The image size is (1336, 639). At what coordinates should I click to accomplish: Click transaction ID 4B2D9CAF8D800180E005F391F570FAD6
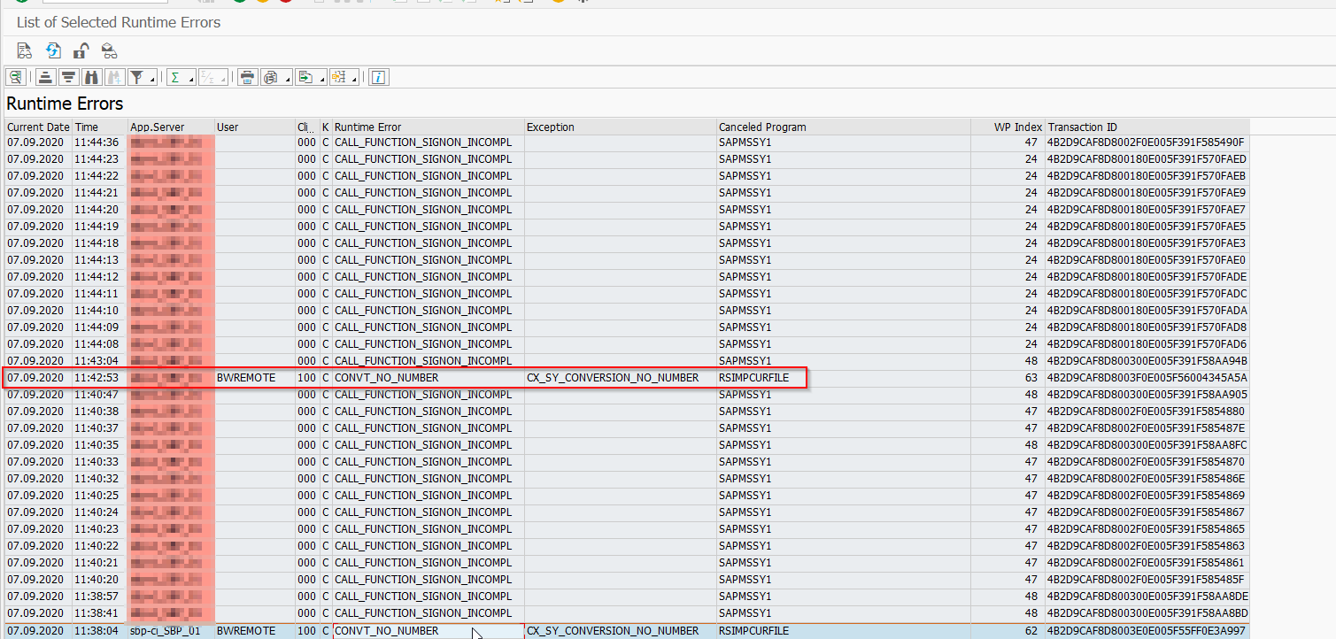pos(1147,344)
